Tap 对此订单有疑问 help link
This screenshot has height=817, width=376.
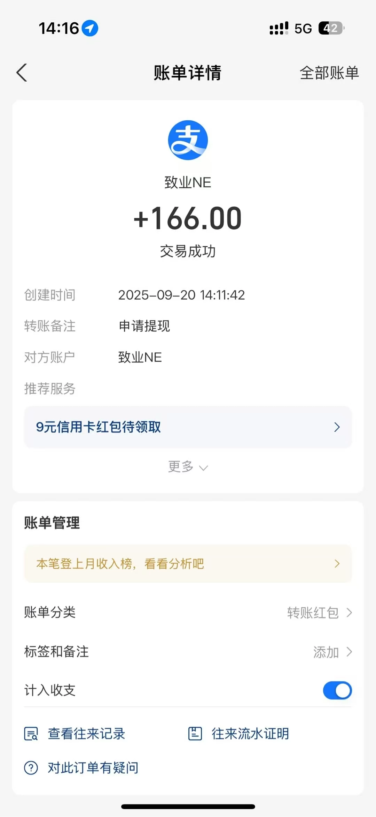93,768
